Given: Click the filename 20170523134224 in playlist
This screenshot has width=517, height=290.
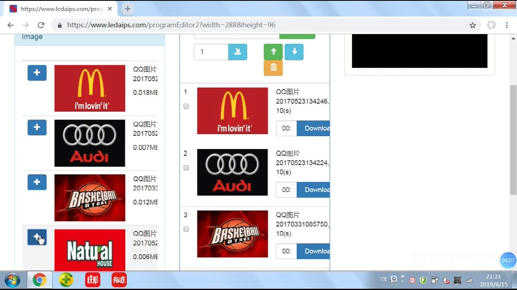Looking at the screenshot, I should pos(303,163).
